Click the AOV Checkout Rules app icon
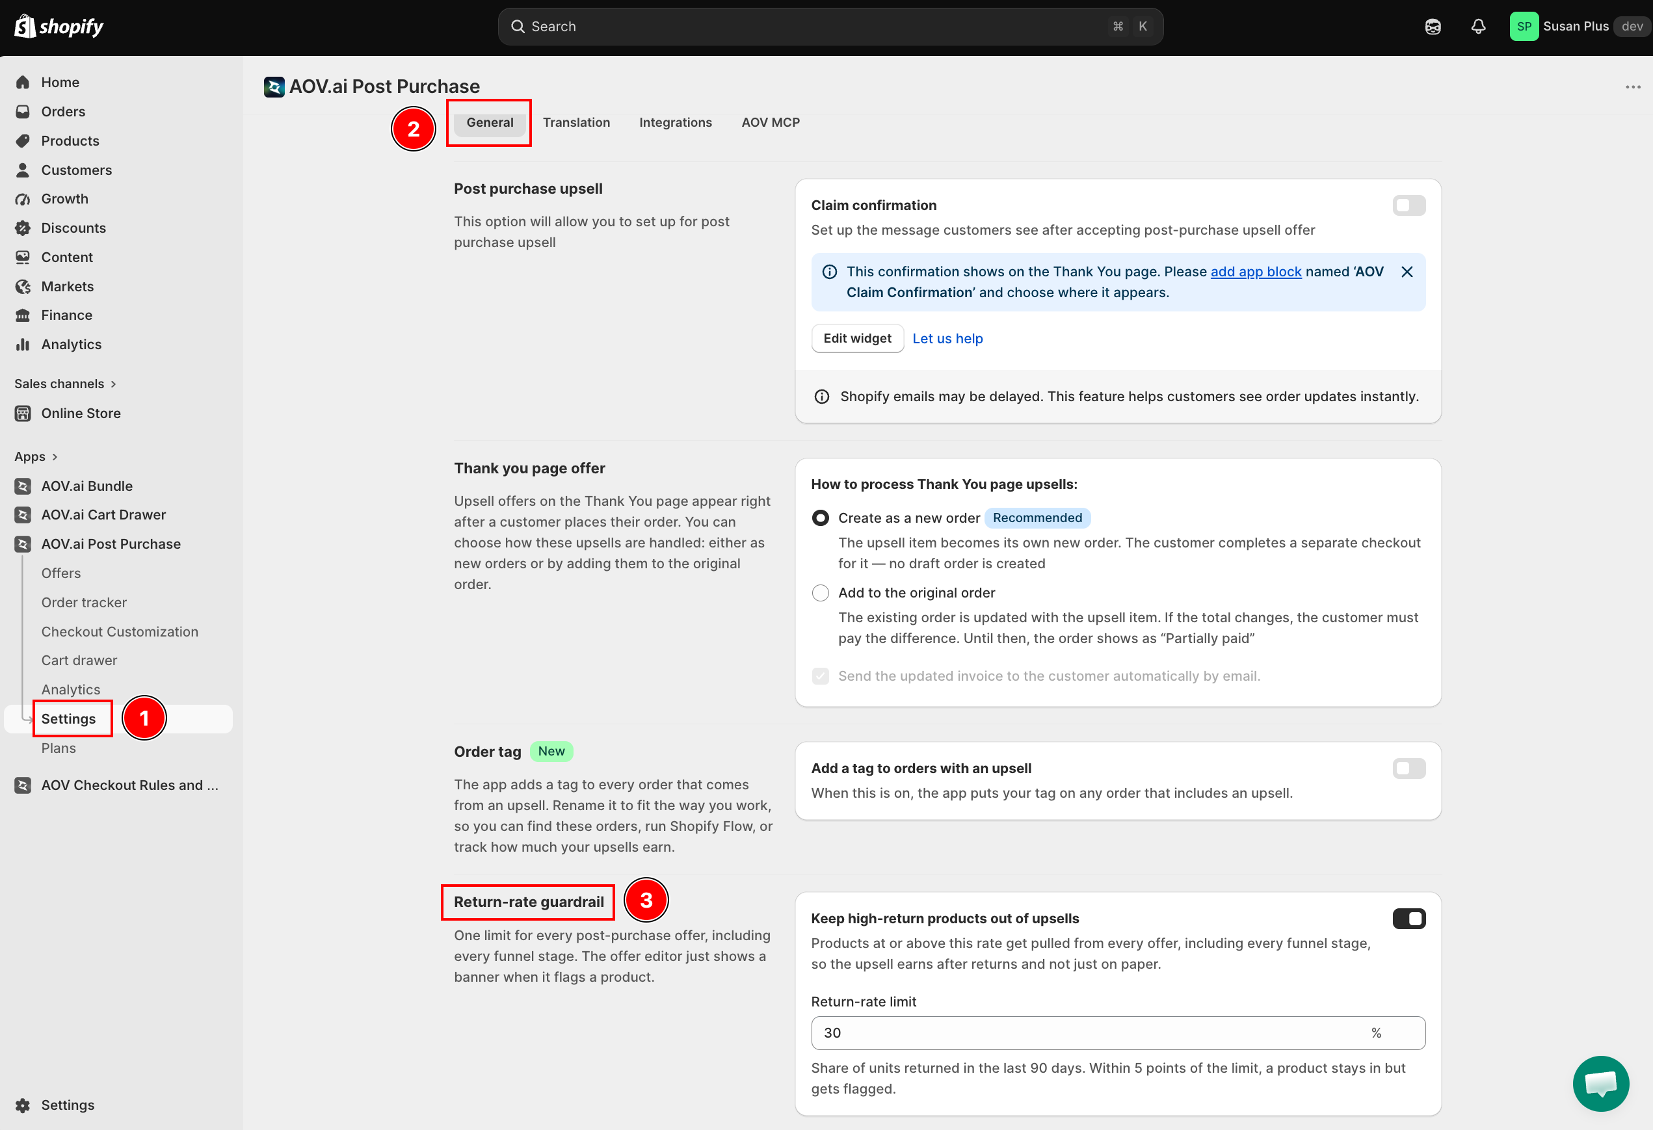The width and height of the screenshot is (1653, 1130). click(23, 785)
